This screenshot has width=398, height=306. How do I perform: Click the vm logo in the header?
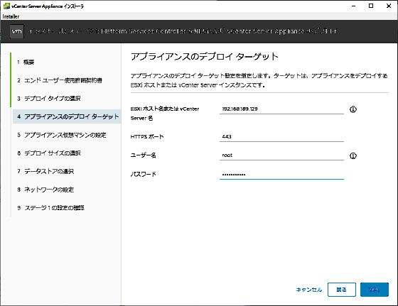[17, 31]
